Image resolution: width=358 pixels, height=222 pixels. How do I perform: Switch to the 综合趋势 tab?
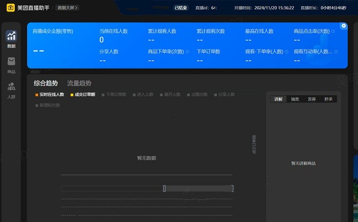point(46,83)
